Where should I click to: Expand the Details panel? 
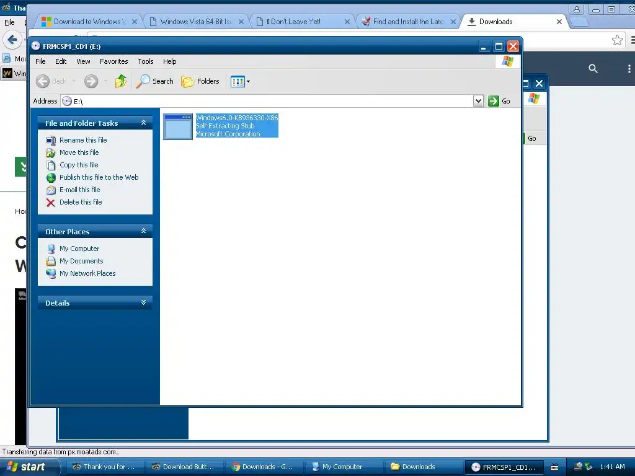[143, 302]
